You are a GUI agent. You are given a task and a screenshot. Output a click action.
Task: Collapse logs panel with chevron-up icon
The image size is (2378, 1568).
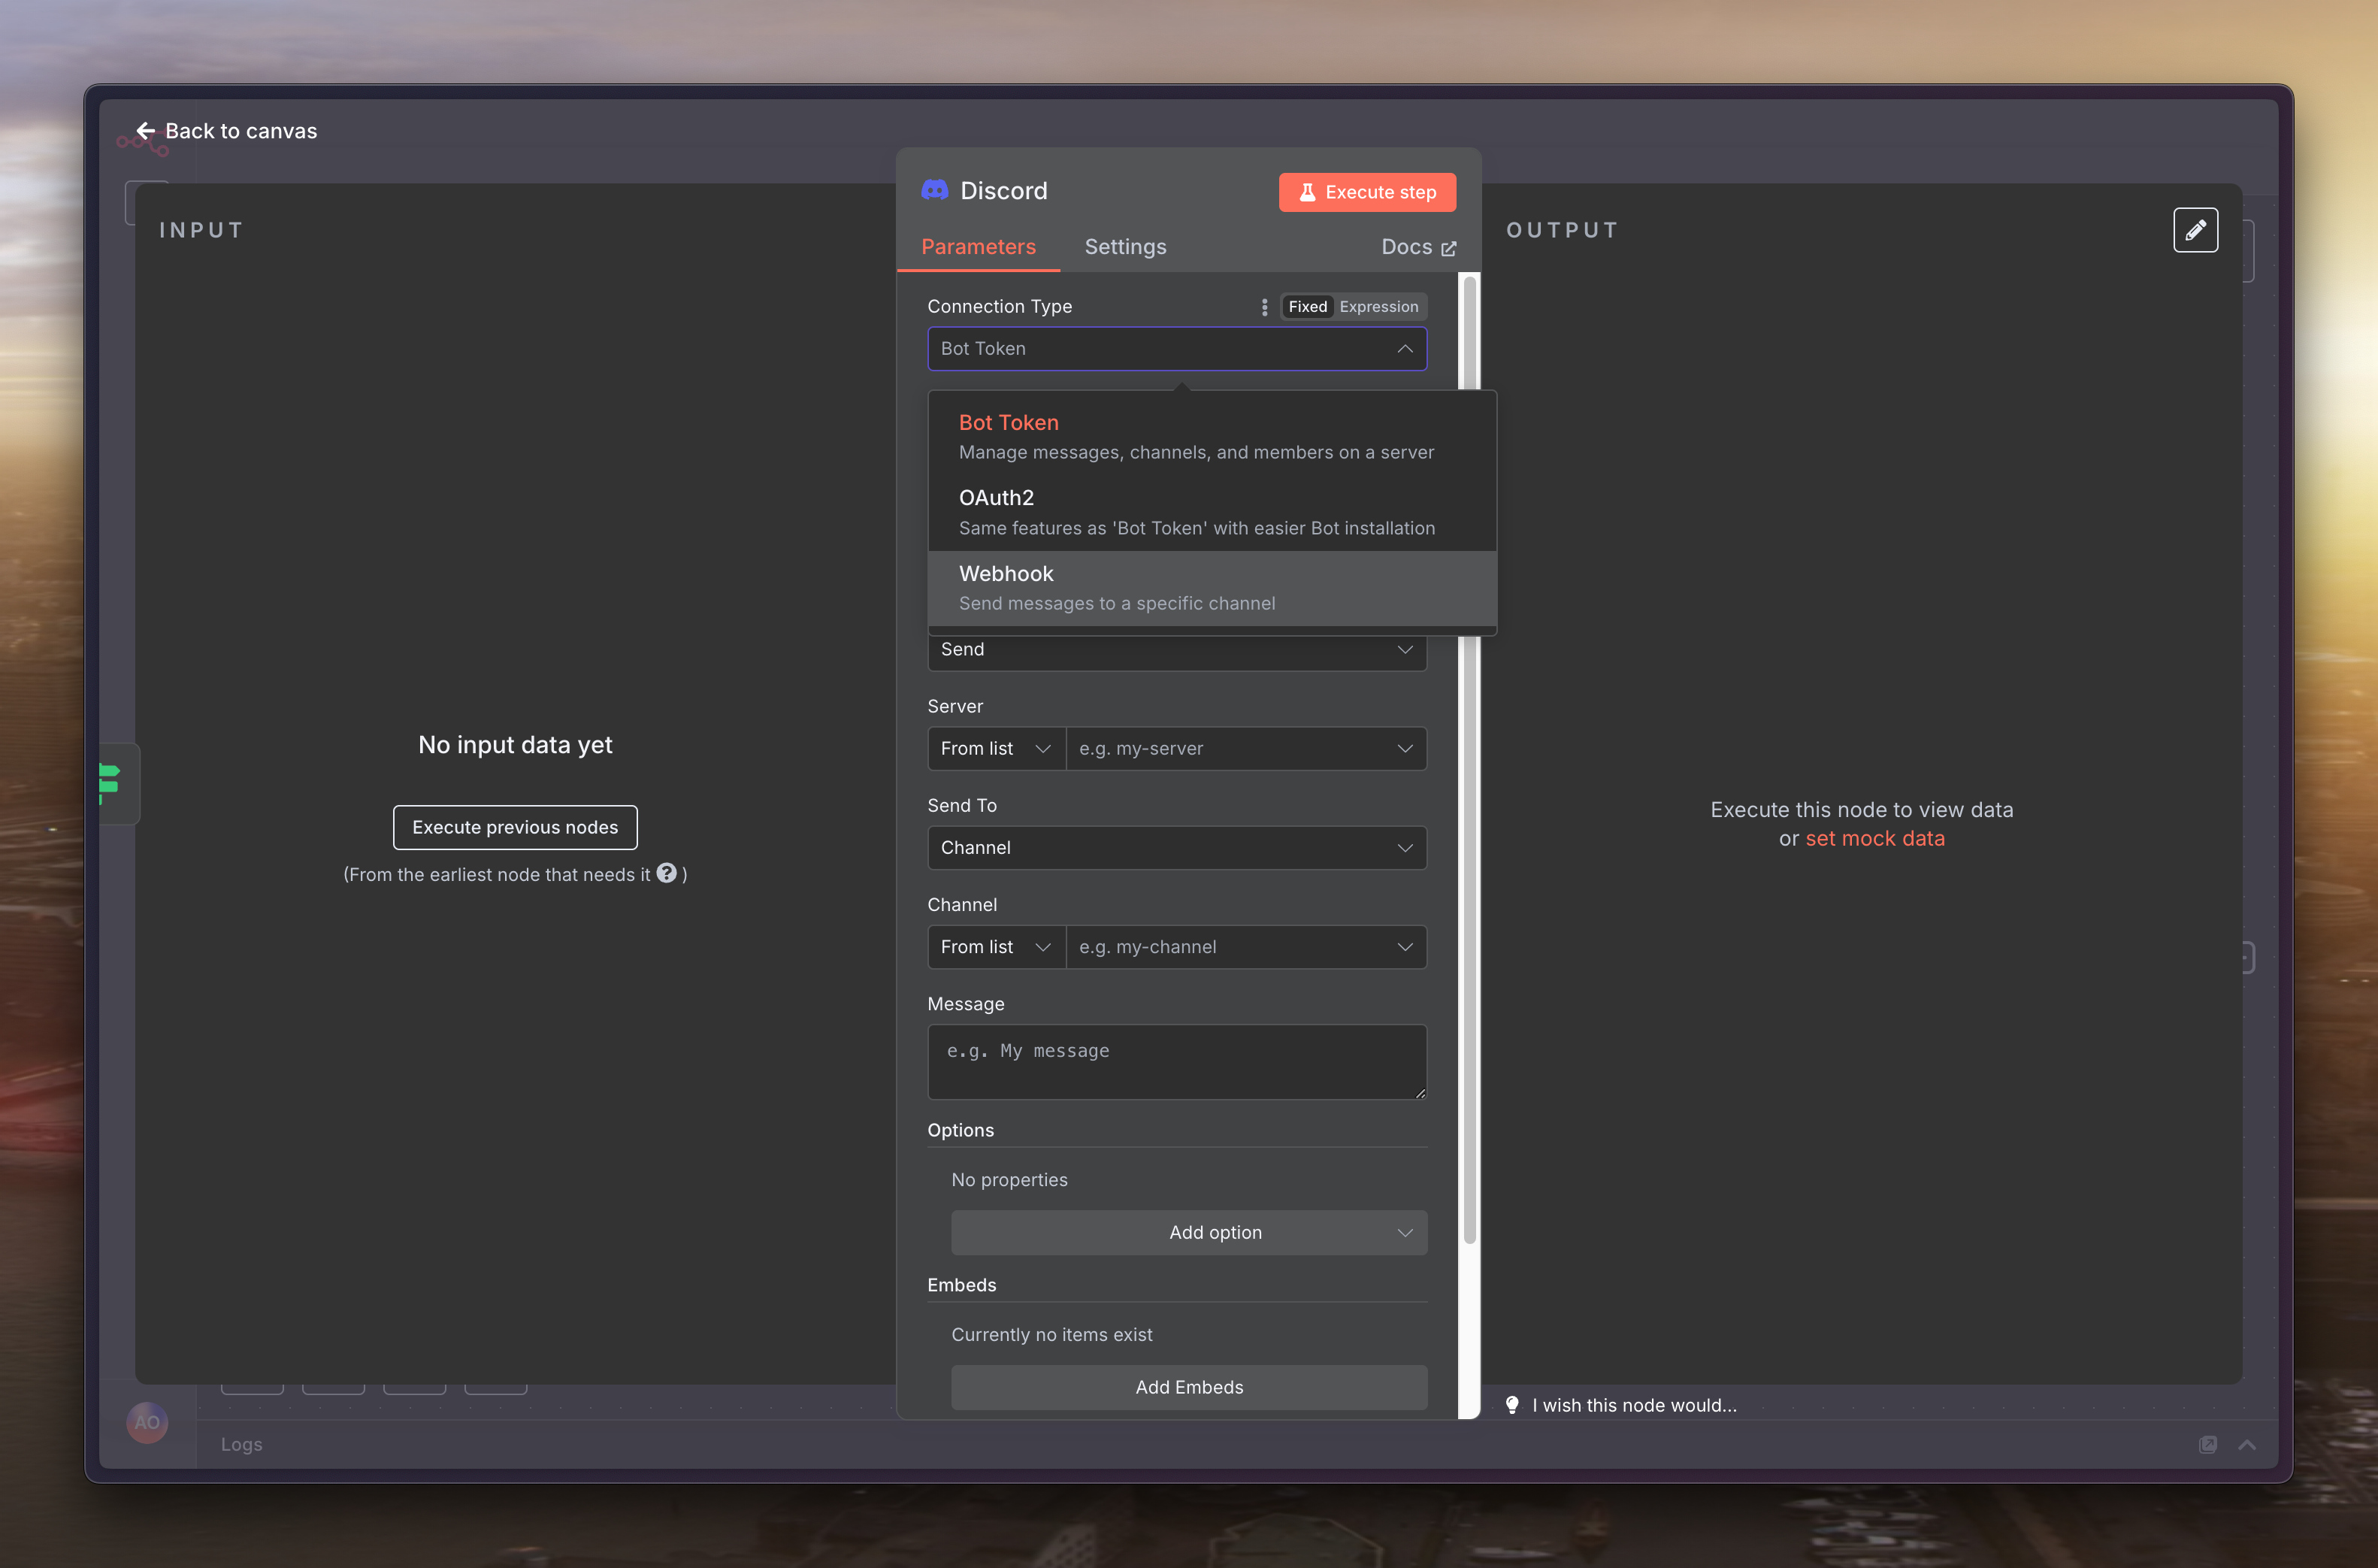2246,1444
